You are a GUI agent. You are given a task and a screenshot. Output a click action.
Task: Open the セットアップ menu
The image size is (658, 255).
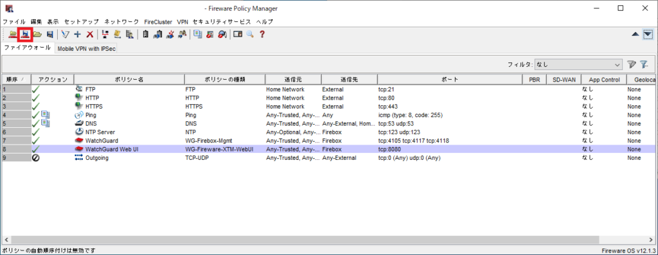(82, 22)
